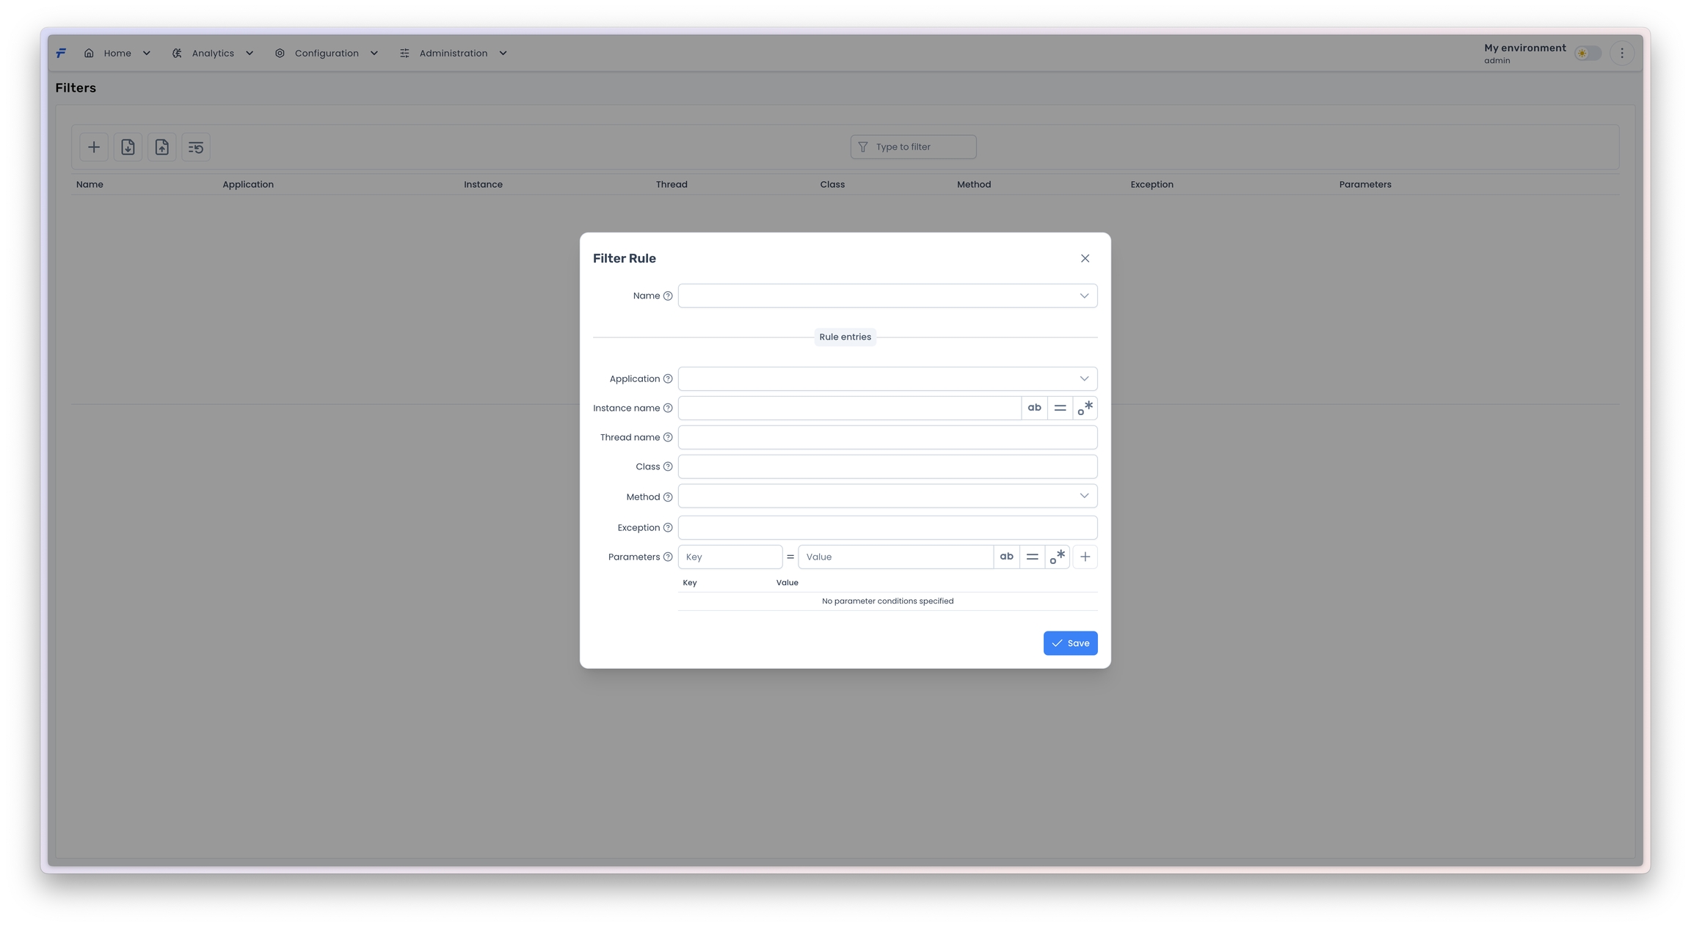Viewport: 1691px width, 927px height.
Task: Toggle regex matching for Parameters value
Action: pos(1057,557)
